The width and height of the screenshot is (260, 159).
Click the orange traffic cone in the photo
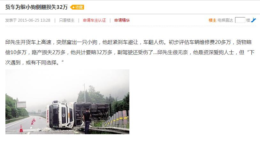point(21,128)
